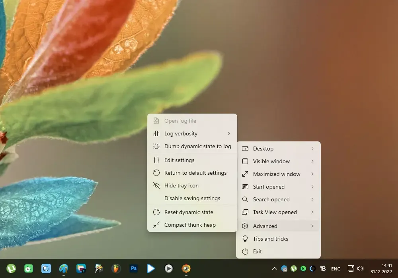Click the uTorrent icon in the taskbar
The image size is (398, 278).
[11, 268]
